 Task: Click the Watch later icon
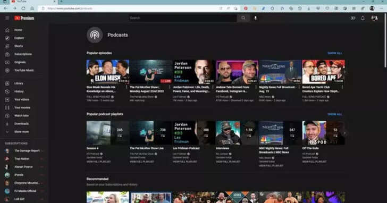point(7,116)
